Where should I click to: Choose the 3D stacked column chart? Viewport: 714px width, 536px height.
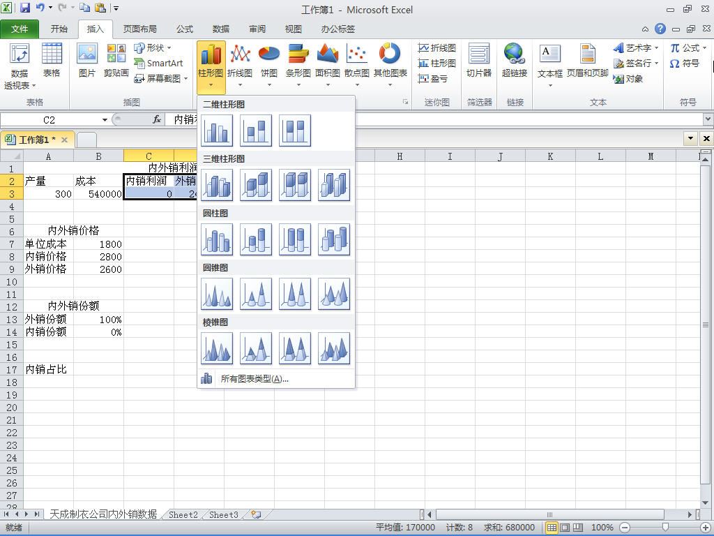256,185
